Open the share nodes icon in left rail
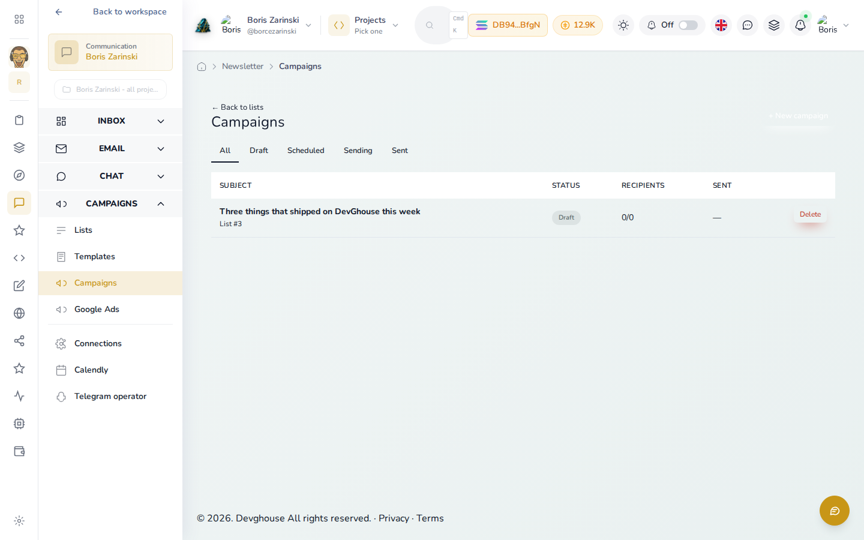 [19, 341]
